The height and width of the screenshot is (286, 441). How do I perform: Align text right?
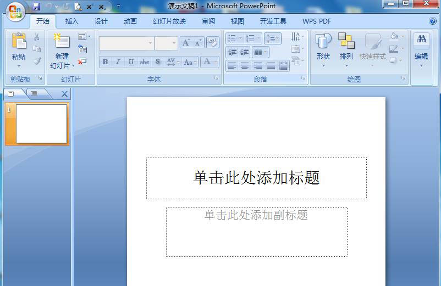tap(258, 66)
